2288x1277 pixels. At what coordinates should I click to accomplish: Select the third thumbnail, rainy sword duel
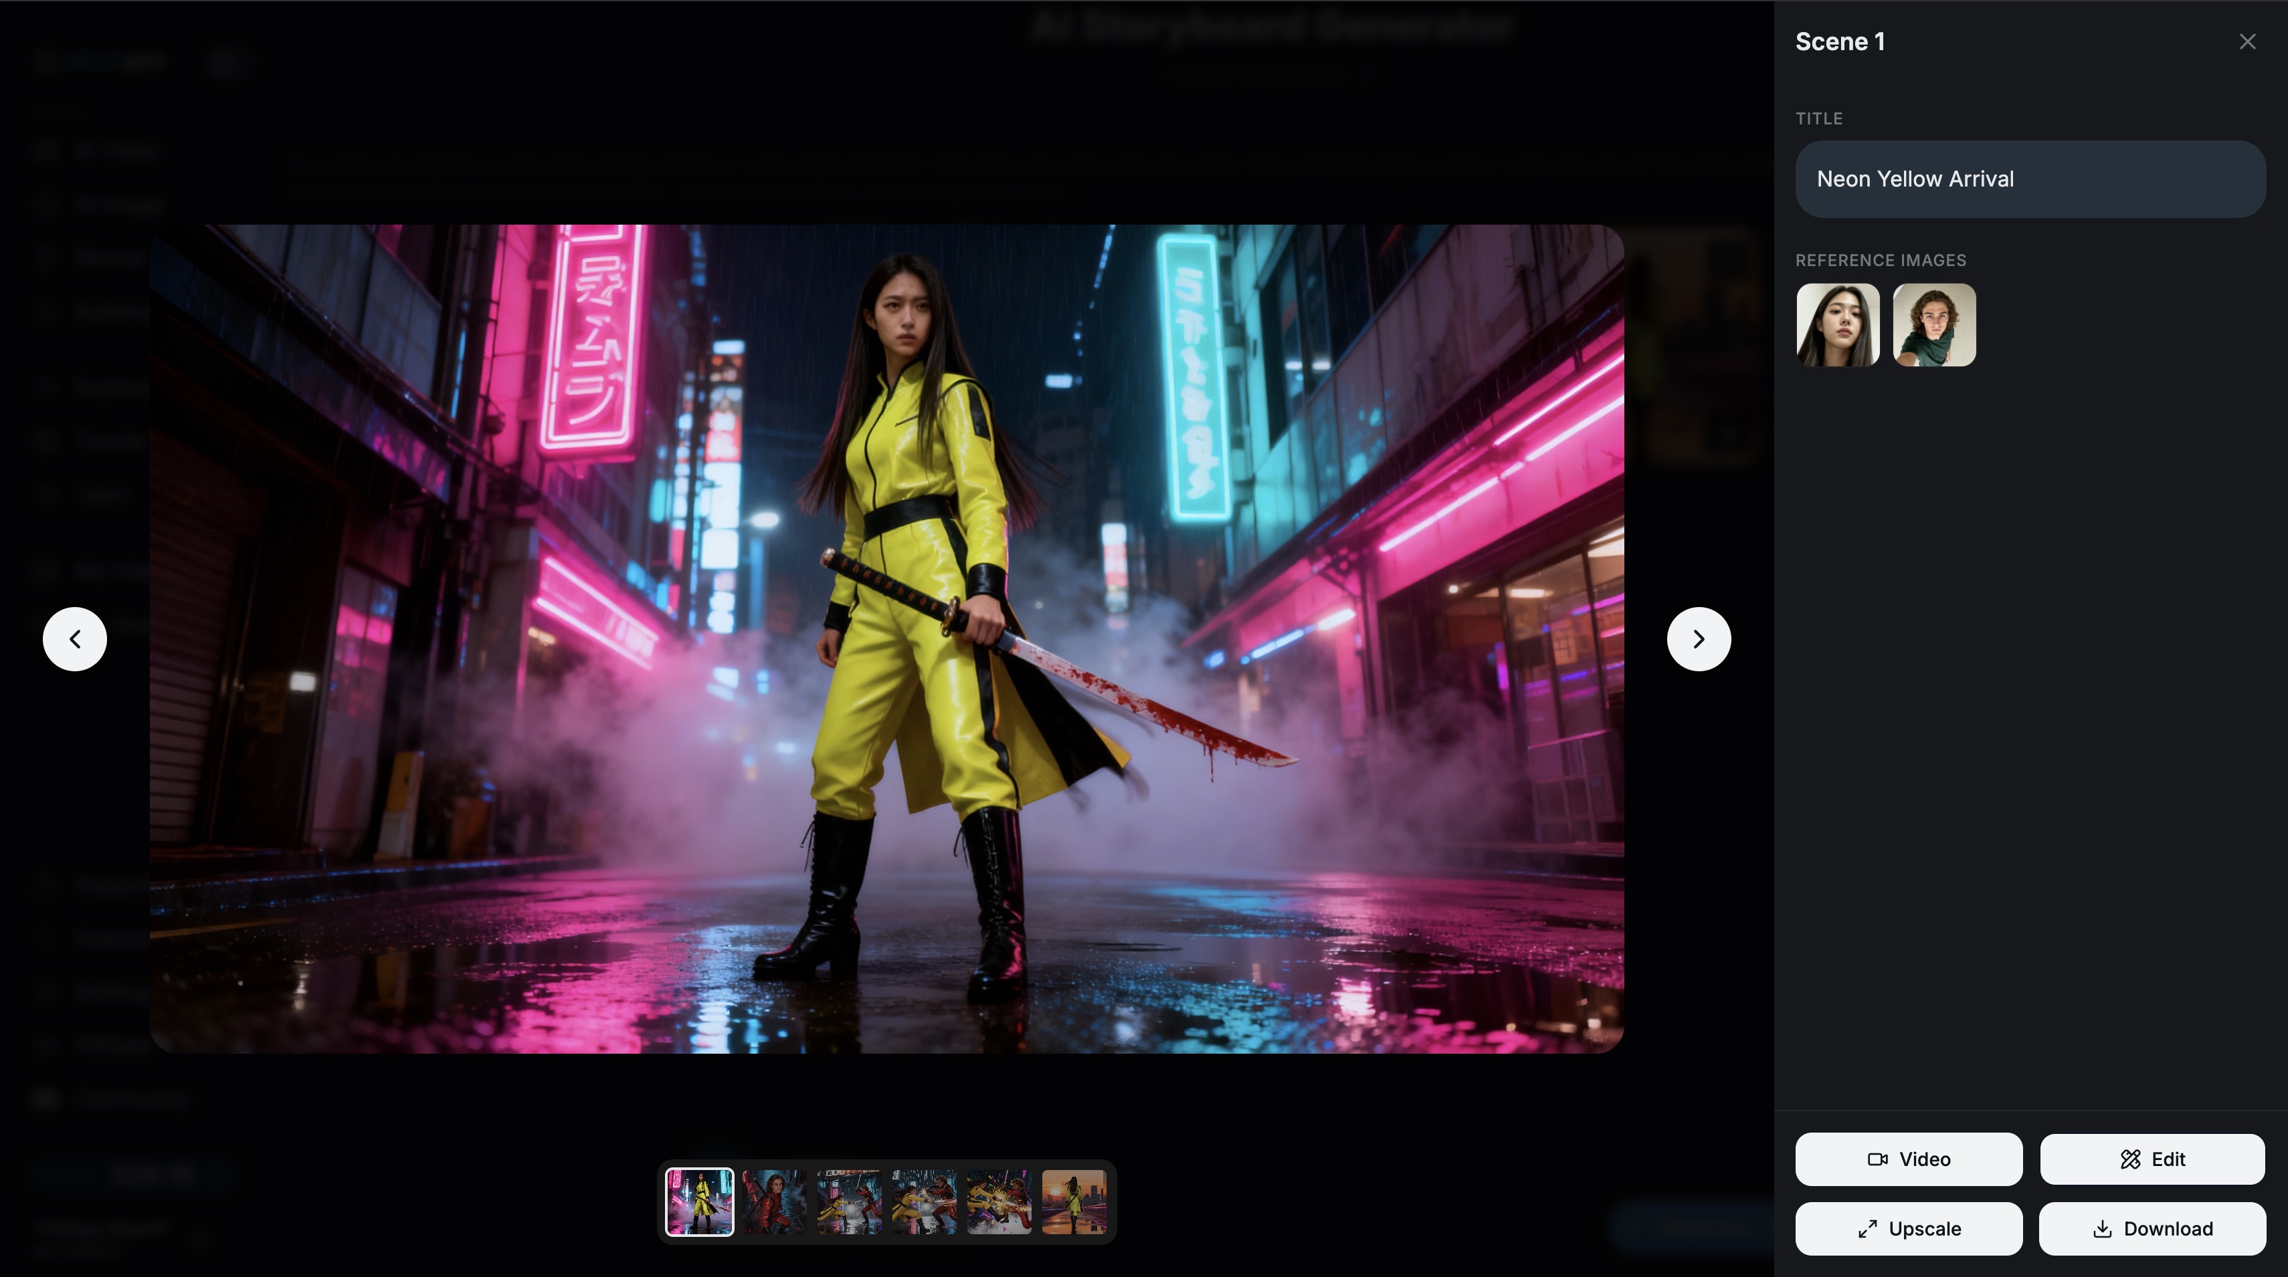(849, 1201)
